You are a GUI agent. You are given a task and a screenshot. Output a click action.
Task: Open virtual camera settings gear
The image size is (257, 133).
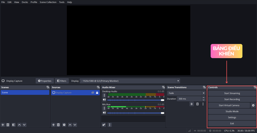tap(253, 105)
